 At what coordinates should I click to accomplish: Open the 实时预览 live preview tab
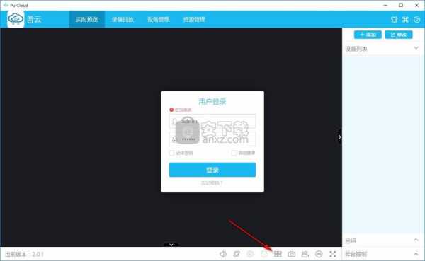[86, 19]
